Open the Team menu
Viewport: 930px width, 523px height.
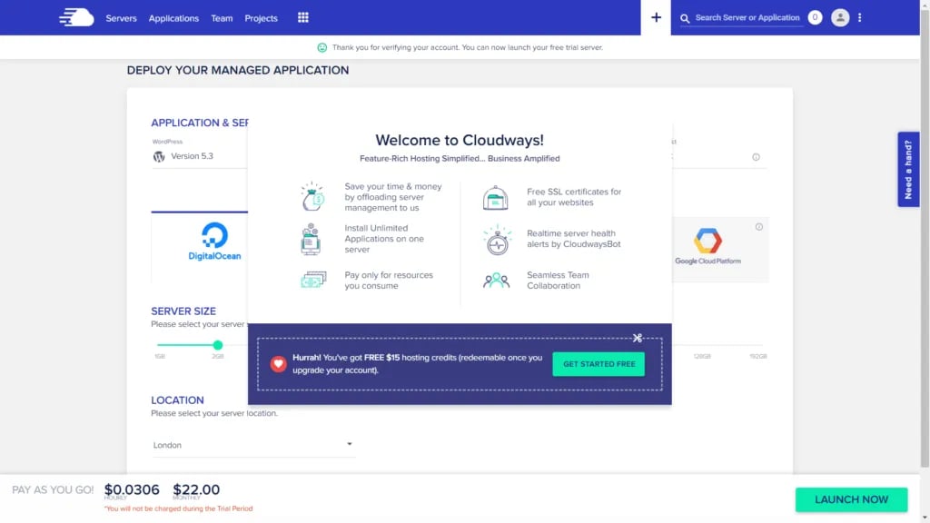[x=222, y=18]
